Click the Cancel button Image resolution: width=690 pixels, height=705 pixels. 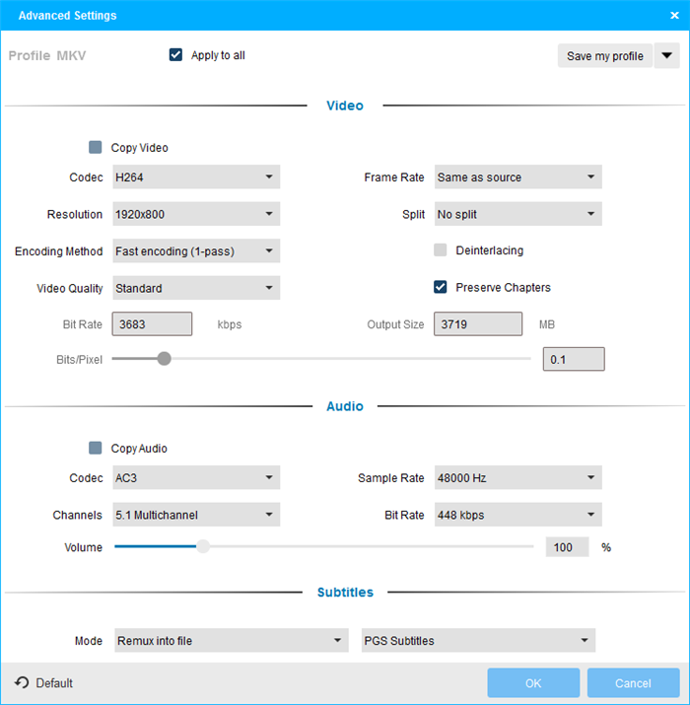pos(633,683)
